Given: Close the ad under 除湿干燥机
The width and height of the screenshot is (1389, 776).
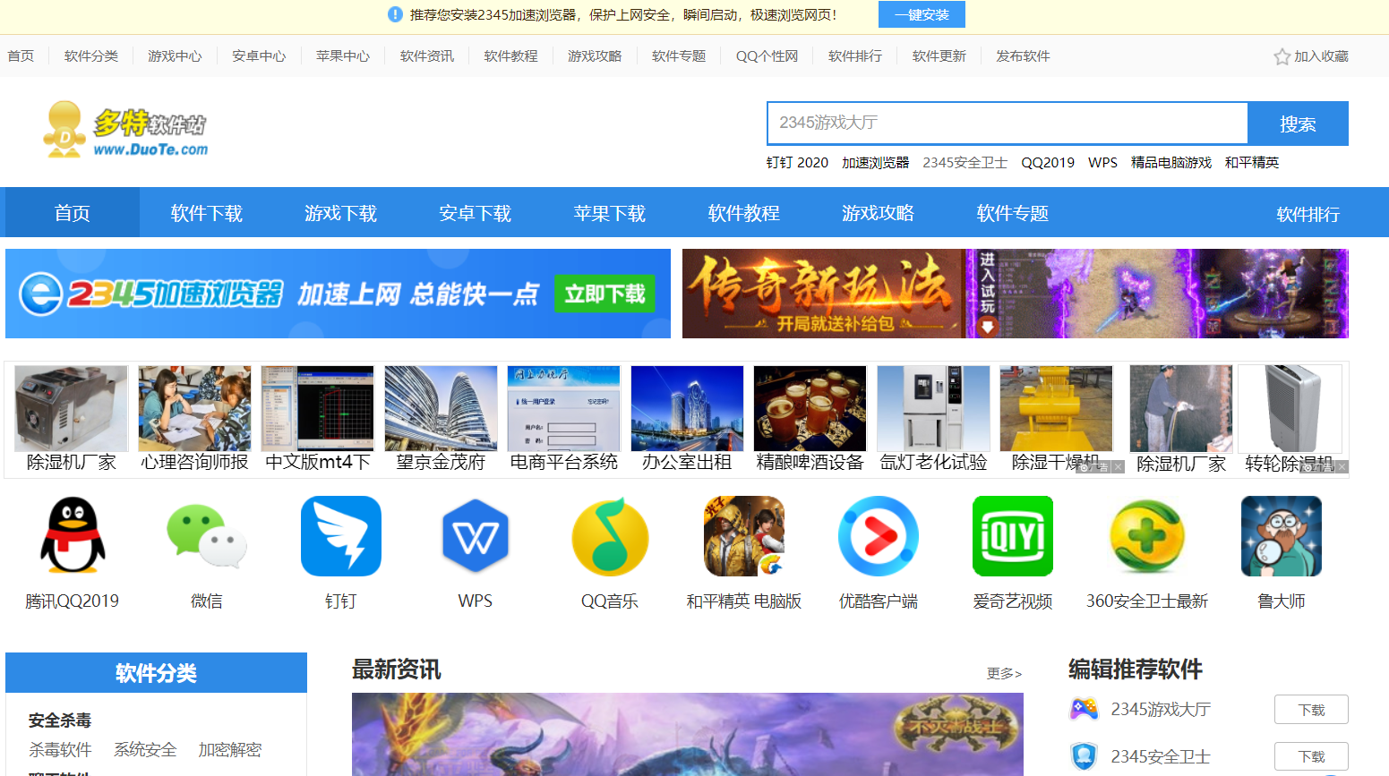Looking at the screenshot, I should 1118,467.
